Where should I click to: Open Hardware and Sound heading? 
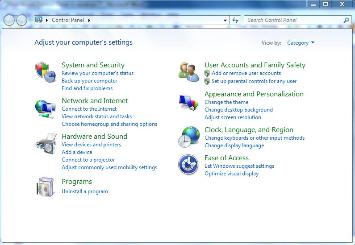[94, 137]
